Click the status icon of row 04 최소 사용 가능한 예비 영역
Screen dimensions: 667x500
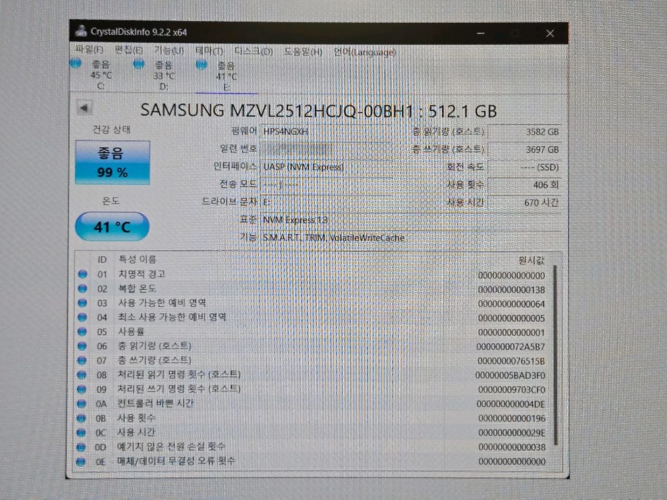coord(83,317)
